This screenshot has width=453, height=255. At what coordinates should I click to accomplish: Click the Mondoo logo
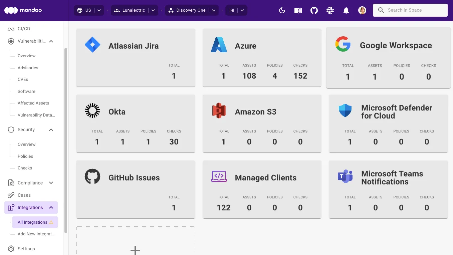click(x=23, y=10)
